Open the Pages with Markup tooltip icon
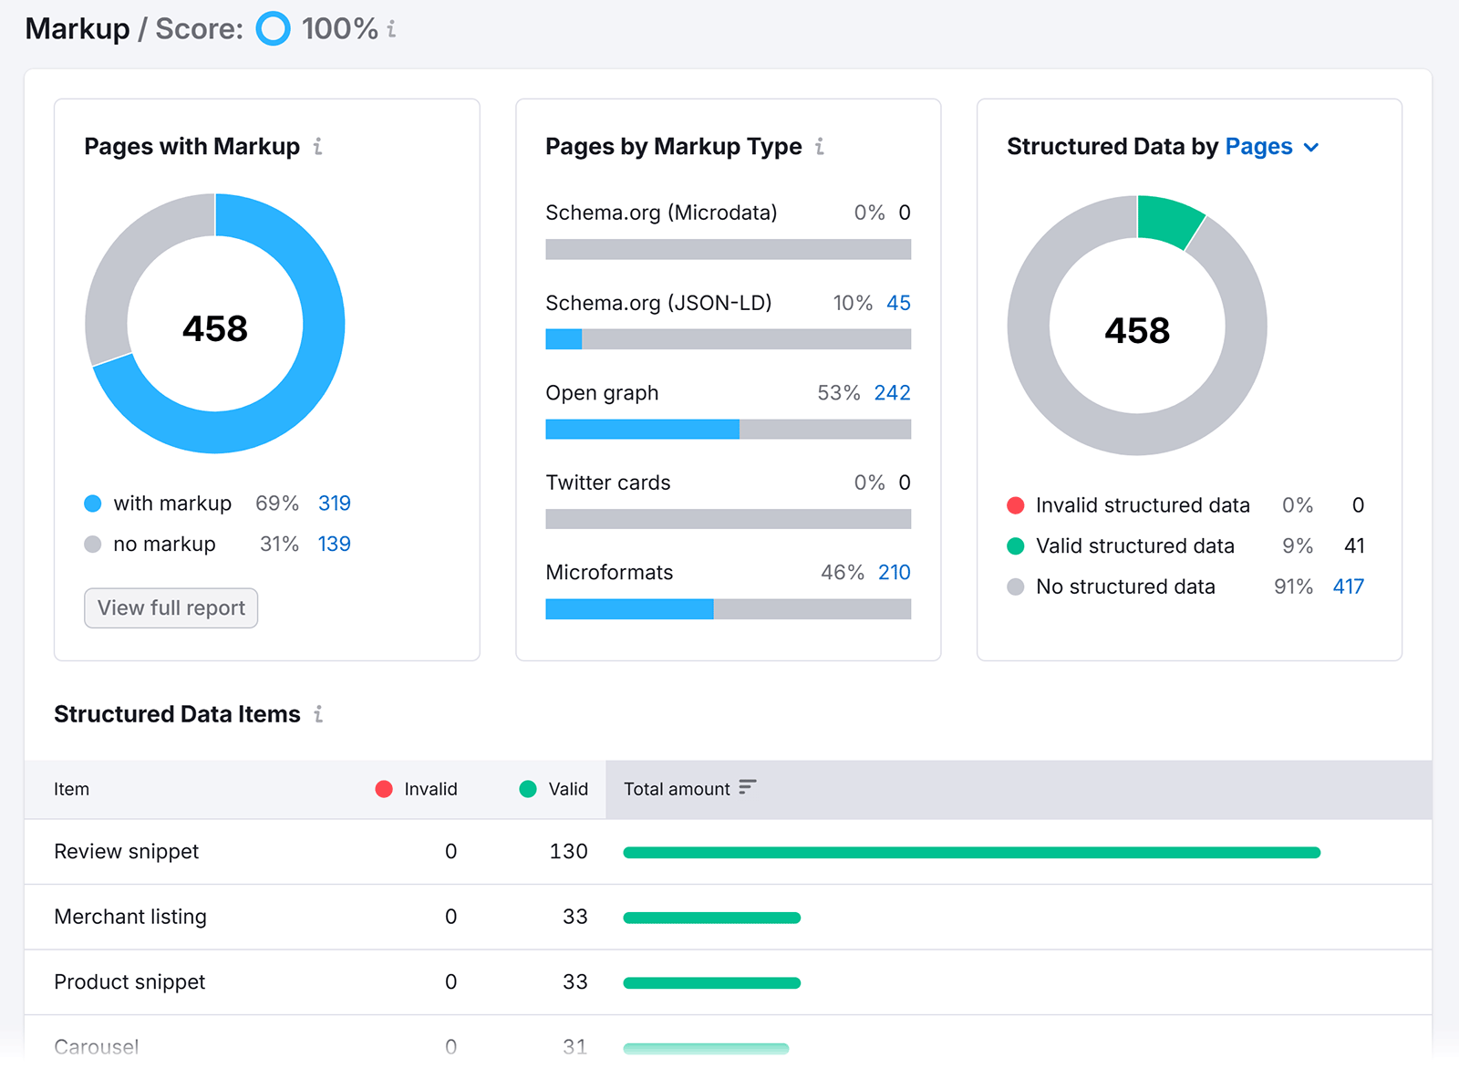Screen dimensions: 1459x1069 point(317,146)
